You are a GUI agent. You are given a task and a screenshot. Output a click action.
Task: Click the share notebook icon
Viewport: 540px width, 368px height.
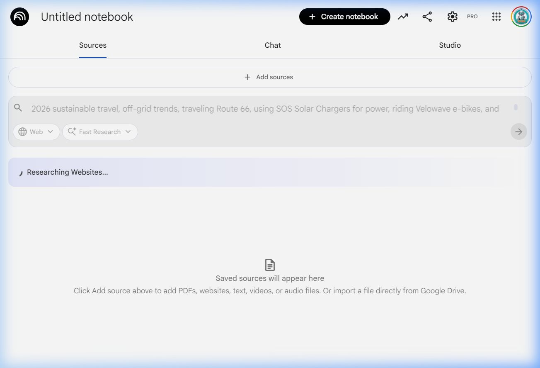(427, 17)
